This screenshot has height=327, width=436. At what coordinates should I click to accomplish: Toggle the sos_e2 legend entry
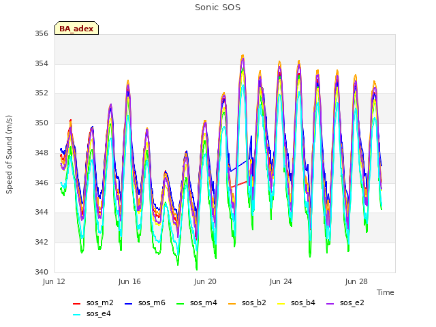click(x=345, y=302)
